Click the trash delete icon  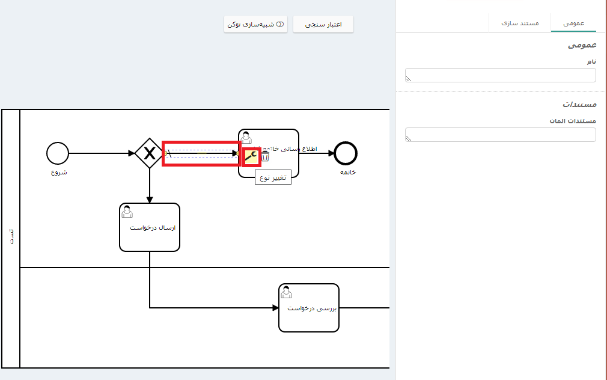(x=265, y=156)
